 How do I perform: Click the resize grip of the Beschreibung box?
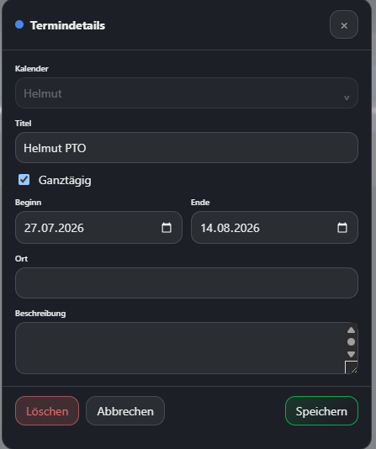pyautogui.click(x=352, y=367)
